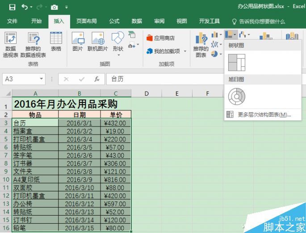
Task: Select the Treemap (树状图) chart thumbnail
Action: coord(237,63)
